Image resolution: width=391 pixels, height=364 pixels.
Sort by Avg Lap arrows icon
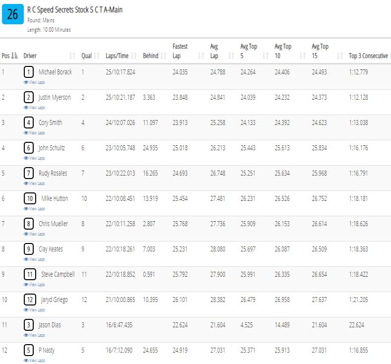231,56
